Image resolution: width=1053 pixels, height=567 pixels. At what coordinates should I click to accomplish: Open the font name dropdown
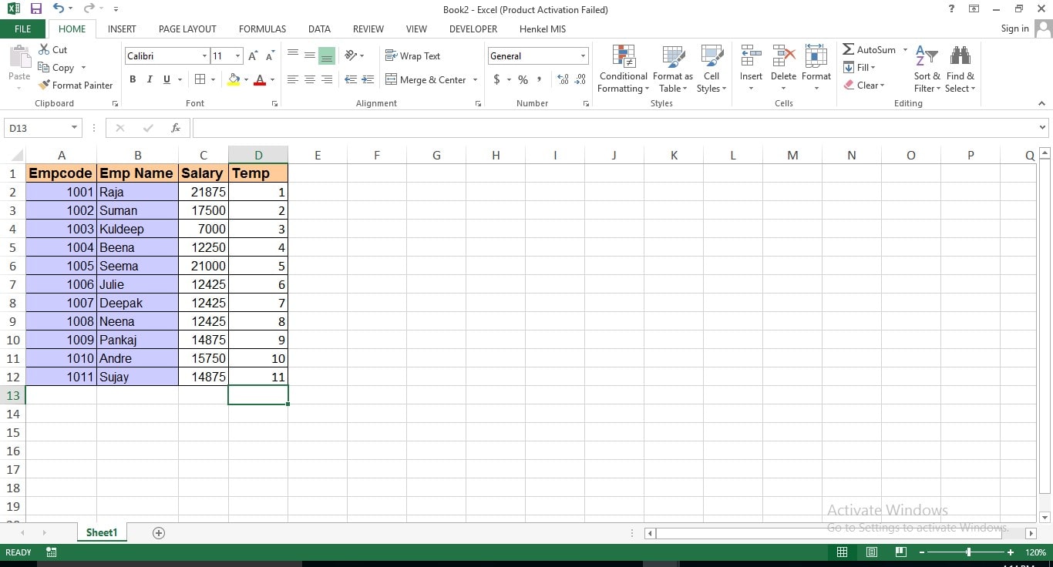tap(204, 56)
